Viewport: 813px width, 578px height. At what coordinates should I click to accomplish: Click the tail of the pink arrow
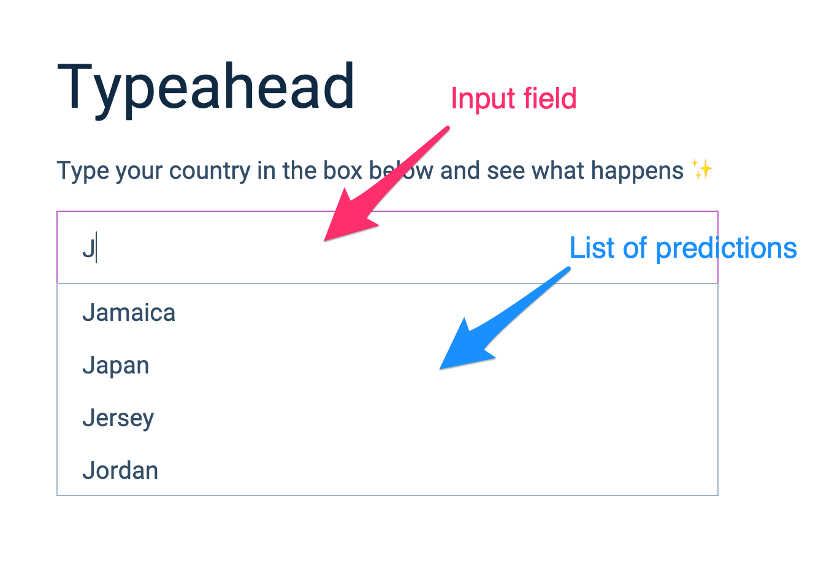(x=445, y=130)
